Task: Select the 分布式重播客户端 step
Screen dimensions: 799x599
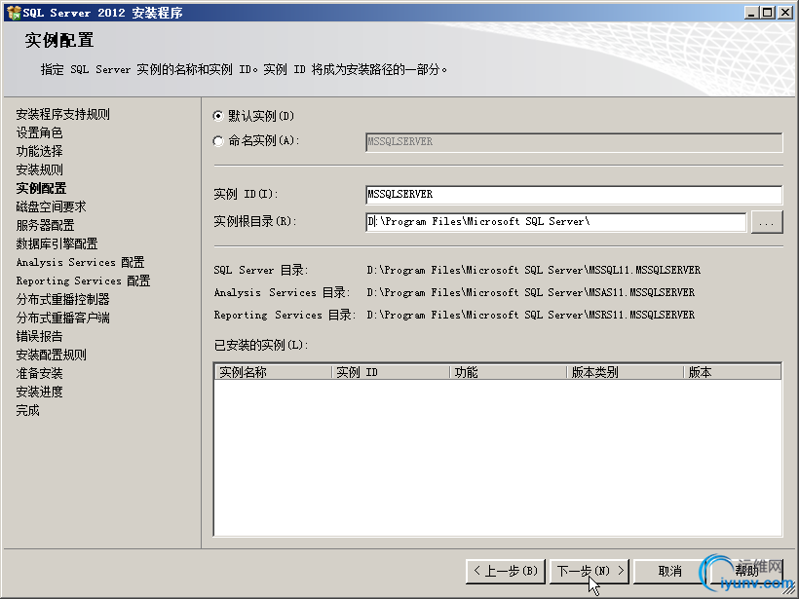Action: pyautogui.click(x=62, y=318)
